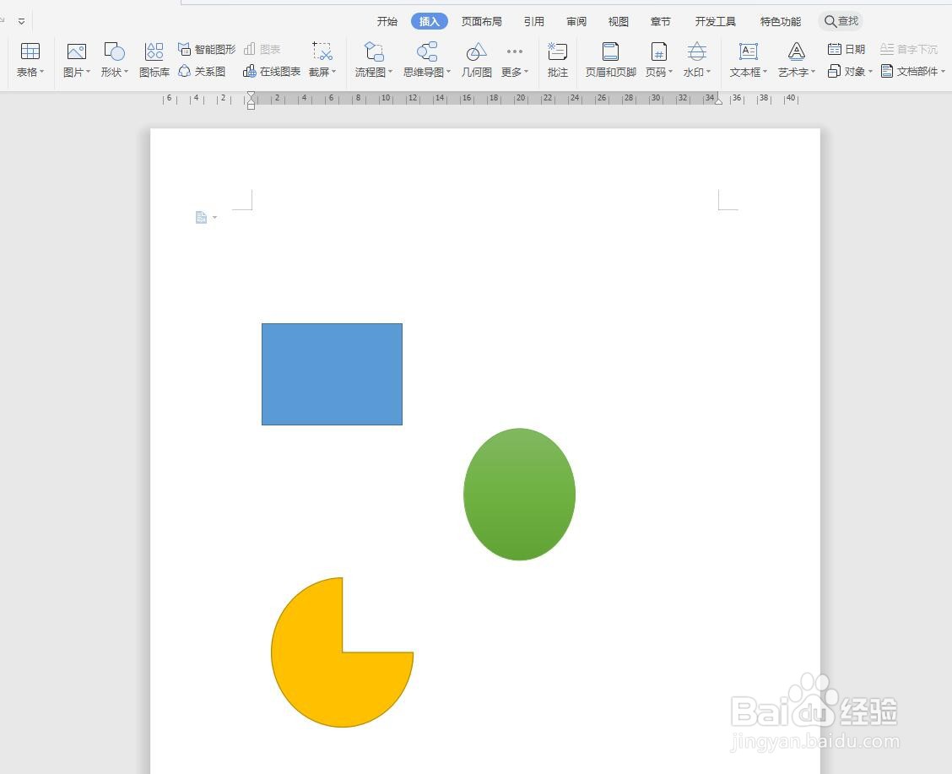Select the blue rectangle shape
Image resolution: width=952 pixels, height=774 pixels.
coord(333,374)
